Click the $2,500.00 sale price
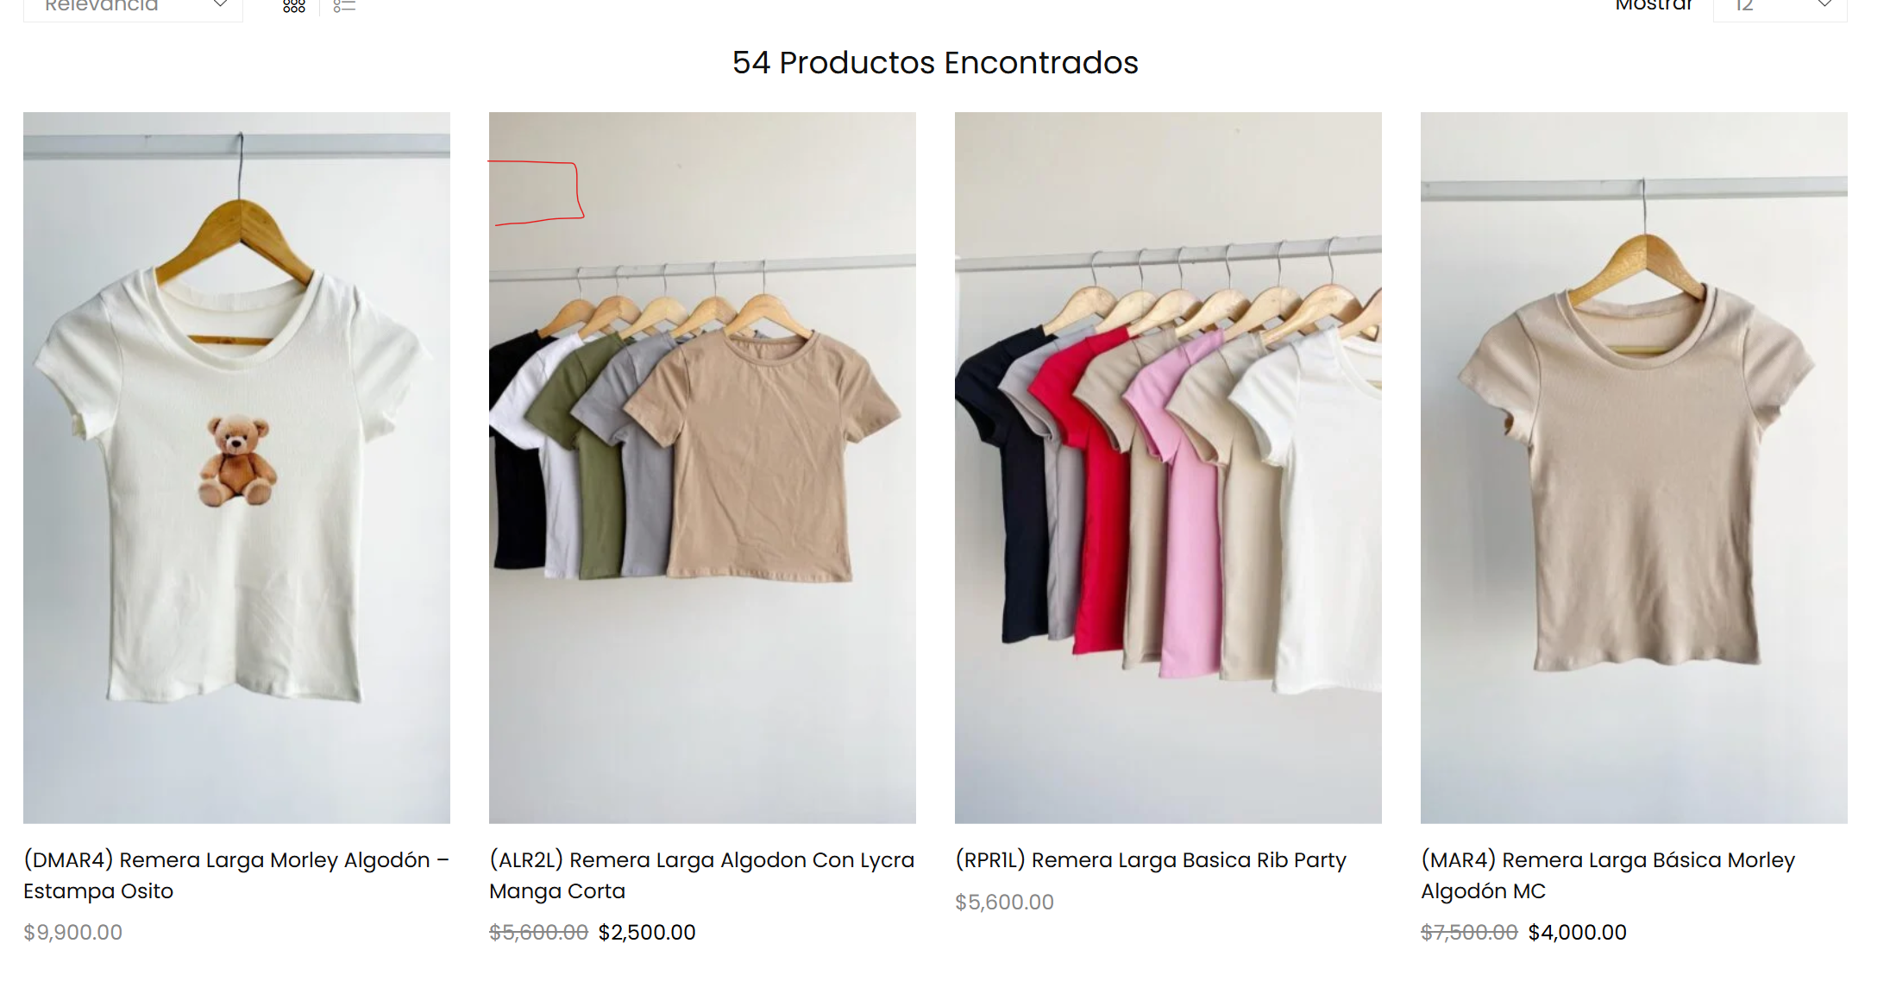Image resolution: width=1890 pixels, height=994 pixels. 647,932
